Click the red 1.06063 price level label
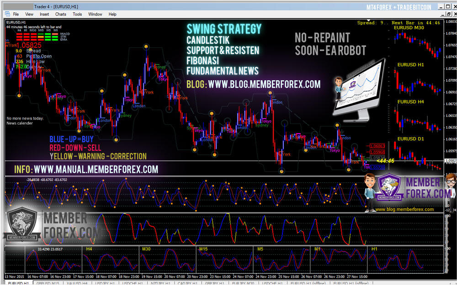 pos(377,146)
